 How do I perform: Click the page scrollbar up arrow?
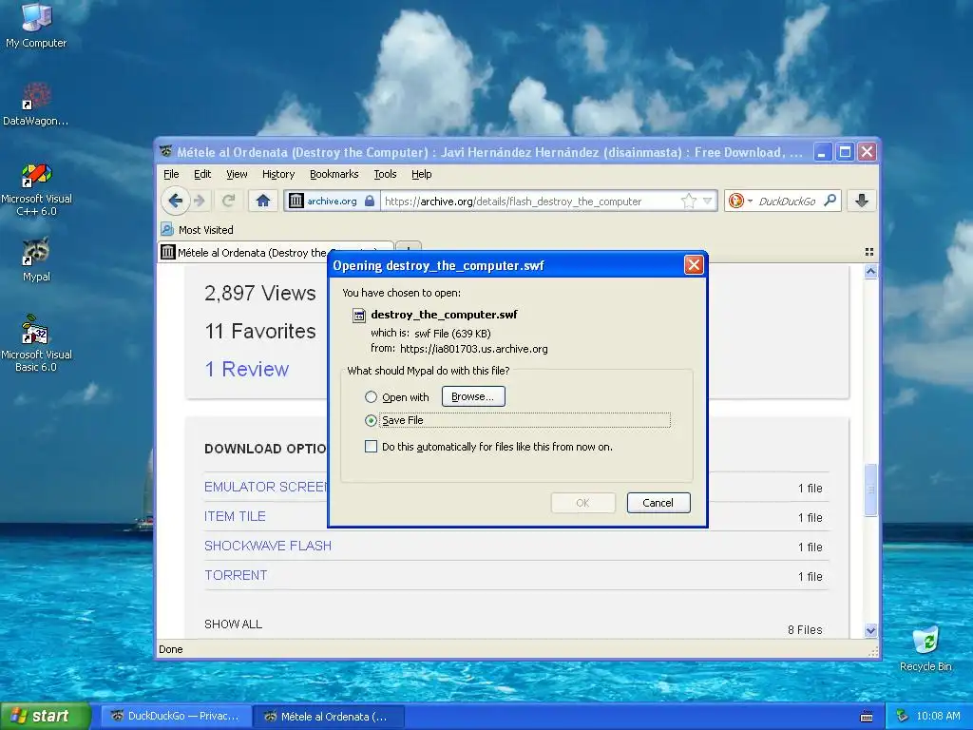coord(870,271)
